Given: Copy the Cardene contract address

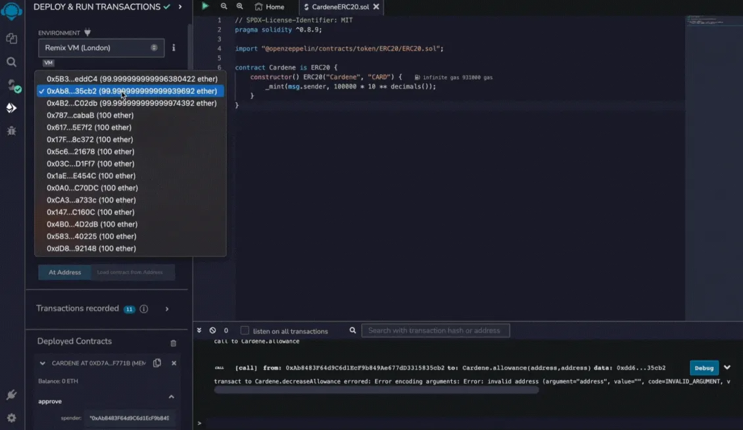Looking at the screenshot, I should pyautogui.click(x=157, y=363).
